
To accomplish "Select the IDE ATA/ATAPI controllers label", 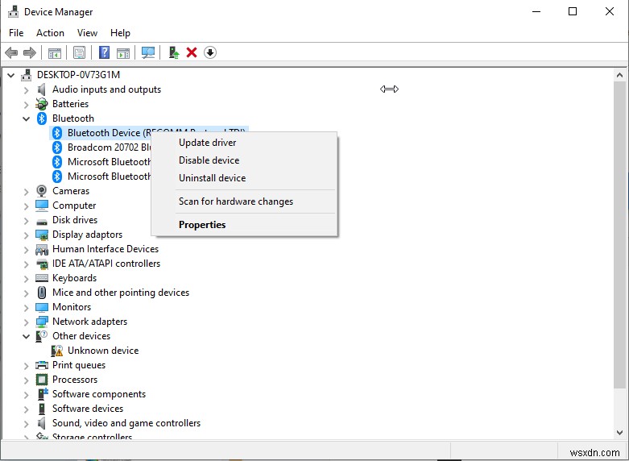I will click(x=106, y=264).
